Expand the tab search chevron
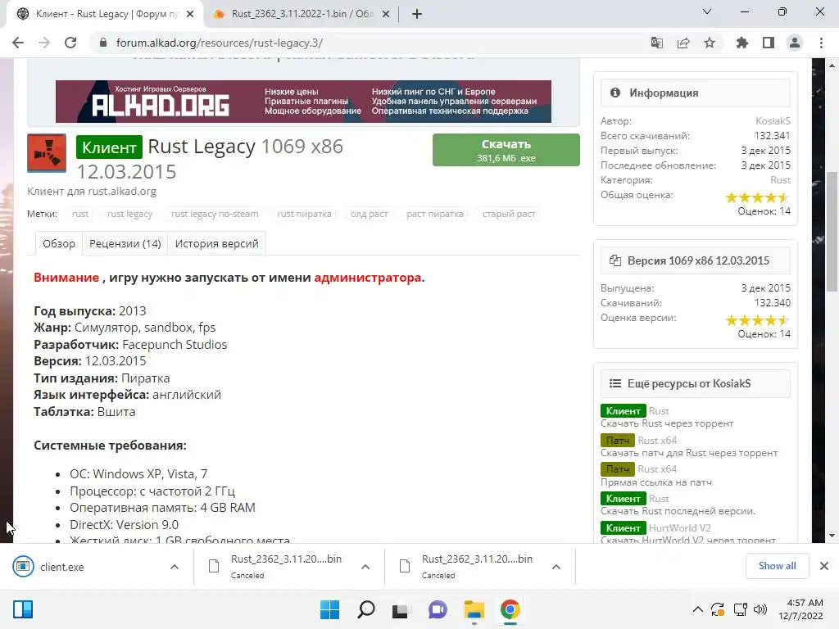The height and width of the screenshot is (629, 839). (x=707, y=11)
